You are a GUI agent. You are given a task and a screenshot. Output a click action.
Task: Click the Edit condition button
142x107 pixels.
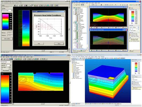(x=7, y=39)
